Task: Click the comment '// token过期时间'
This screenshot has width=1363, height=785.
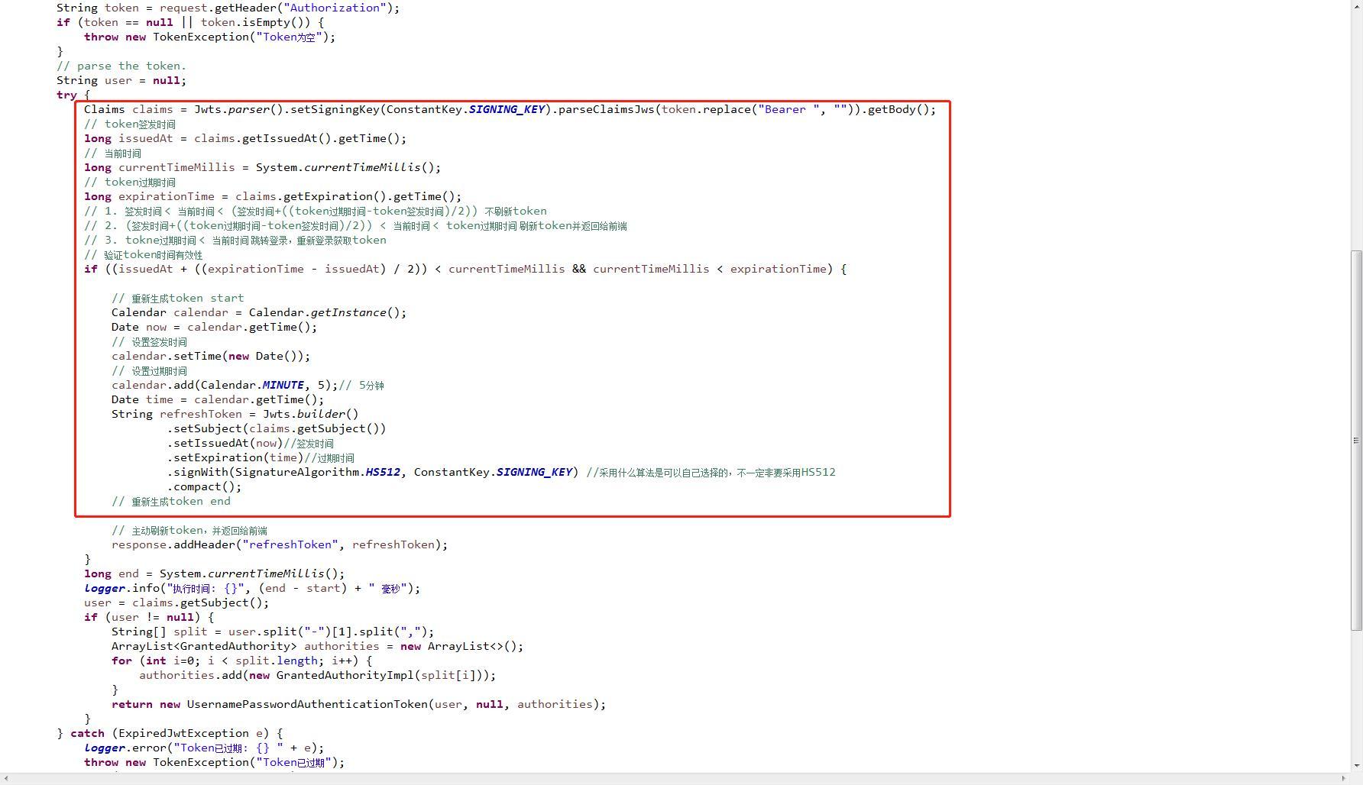Action: click(130, 182)
